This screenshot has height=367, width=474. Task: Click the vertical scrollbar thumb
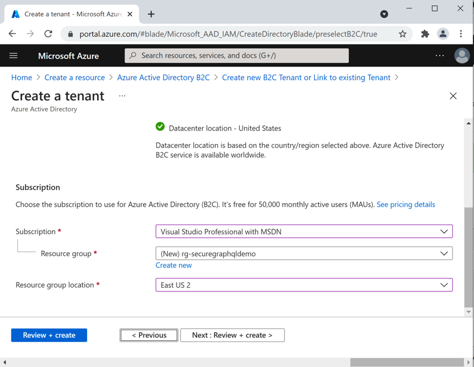(x=468, y=257)
